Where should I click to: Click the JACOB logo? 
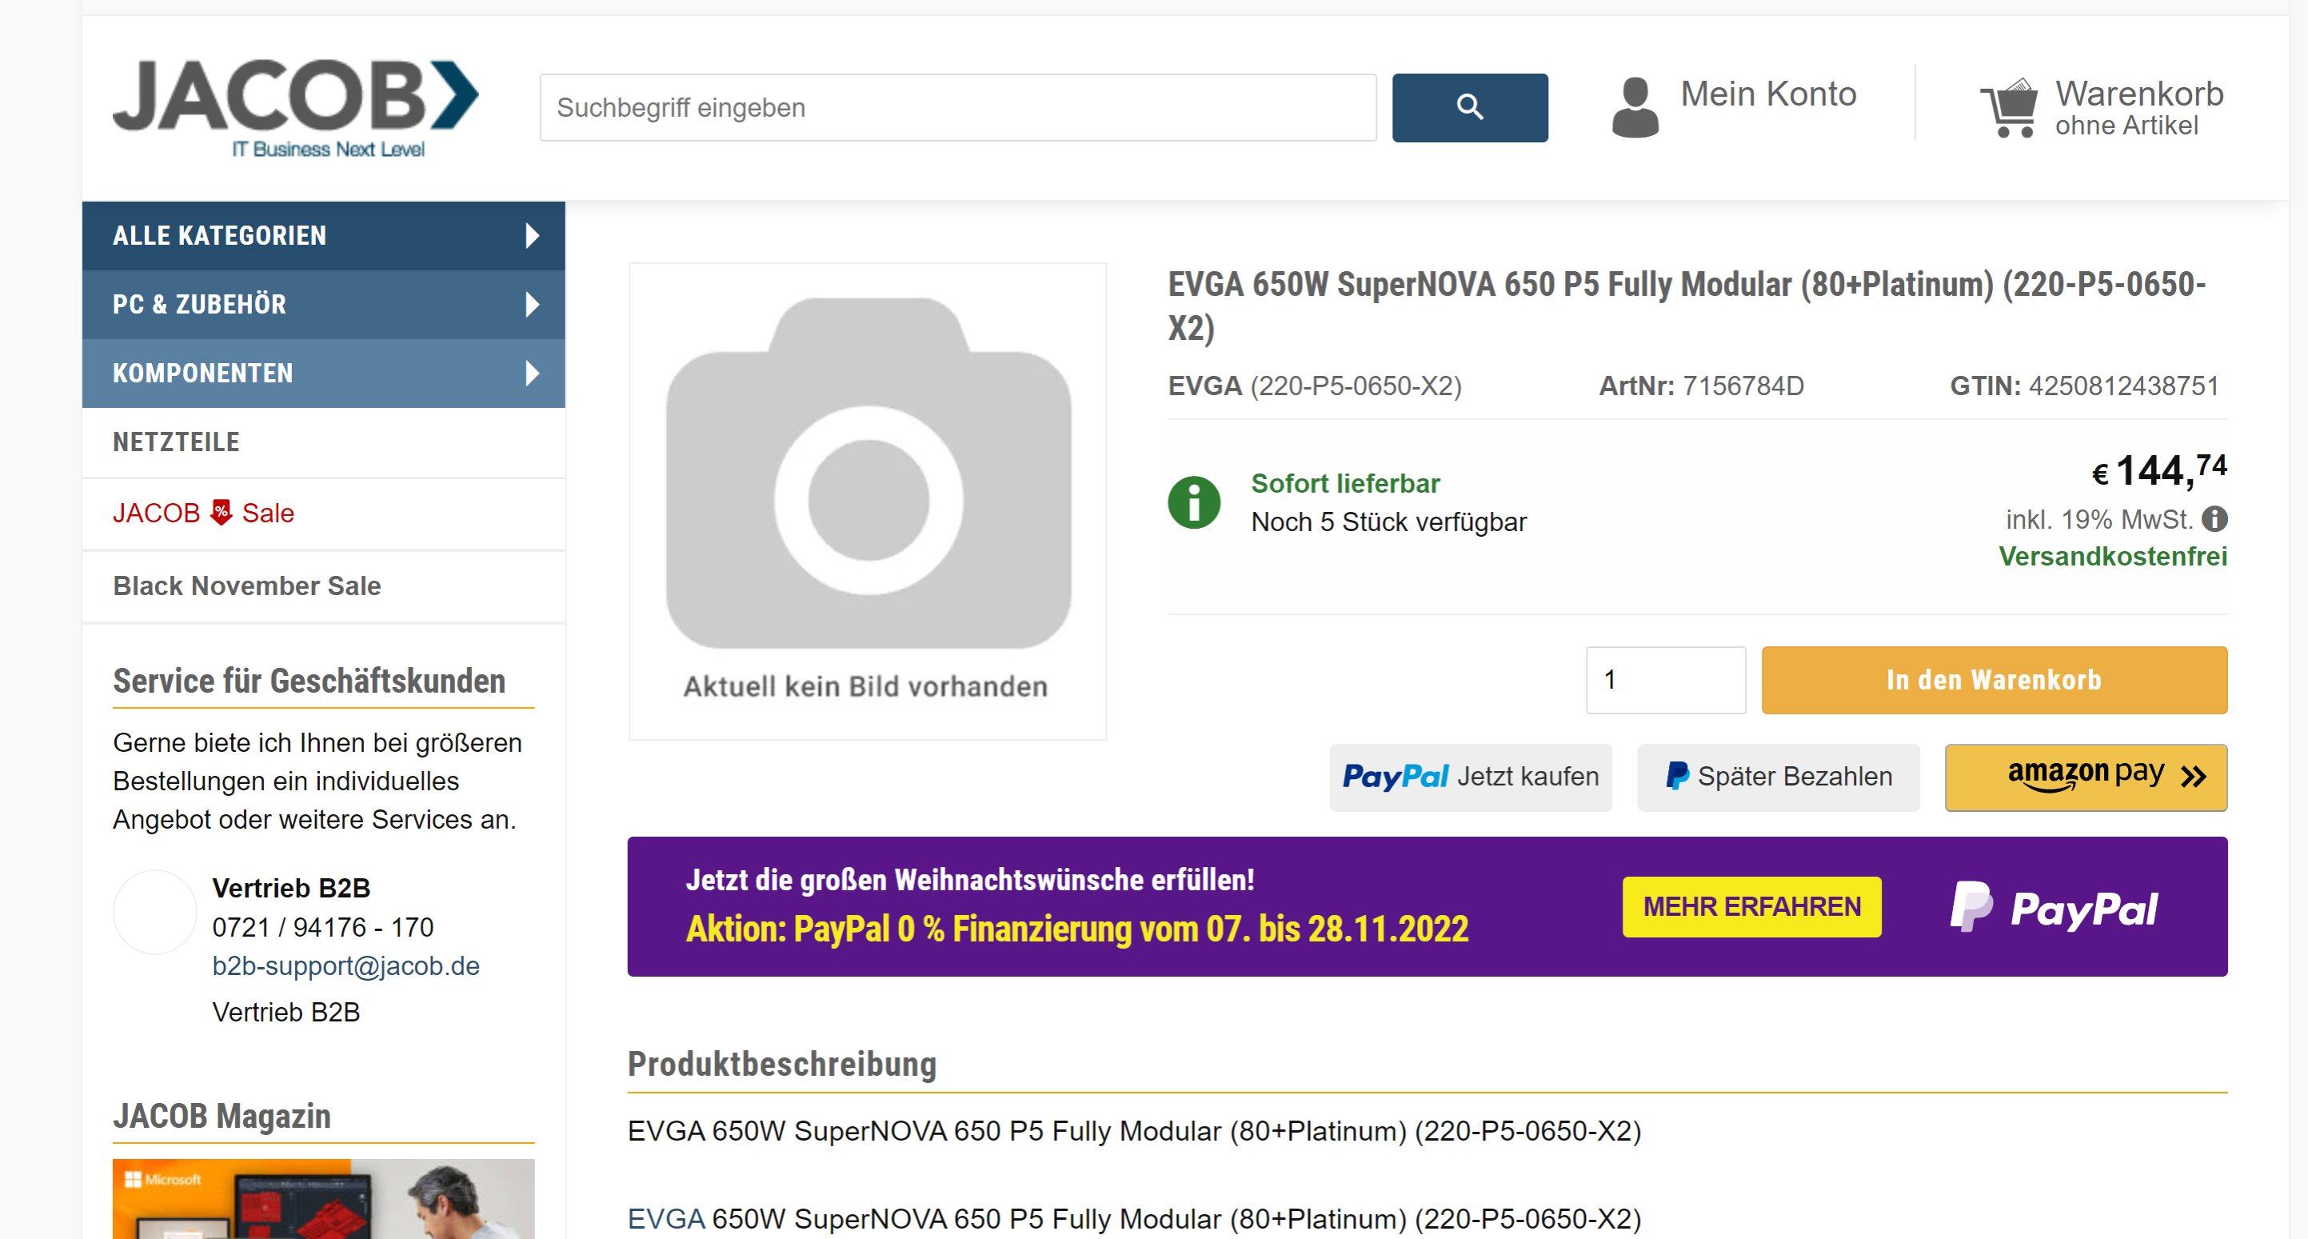tap(296, 110)
